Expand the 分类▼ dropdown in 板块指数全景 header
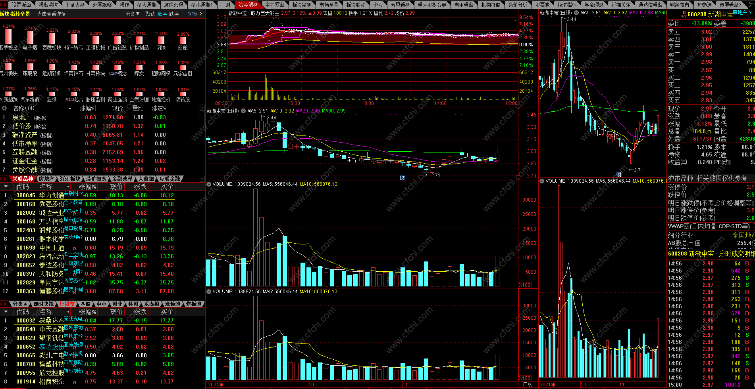Image resolution: width=755 pixels, height=389 pixels. [x=133, y=14]
